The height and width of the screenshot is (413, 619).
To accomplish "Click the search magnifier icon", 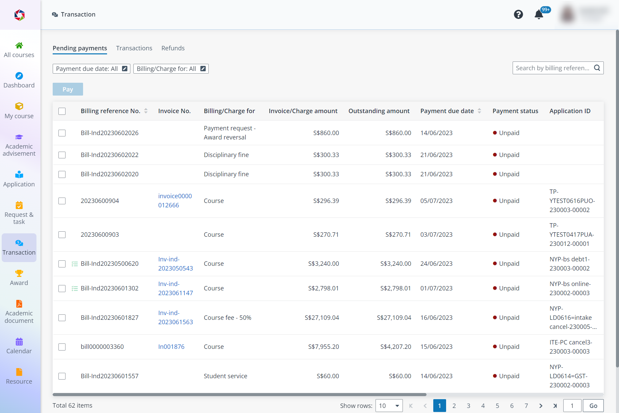I will click(x=597, y=68).
